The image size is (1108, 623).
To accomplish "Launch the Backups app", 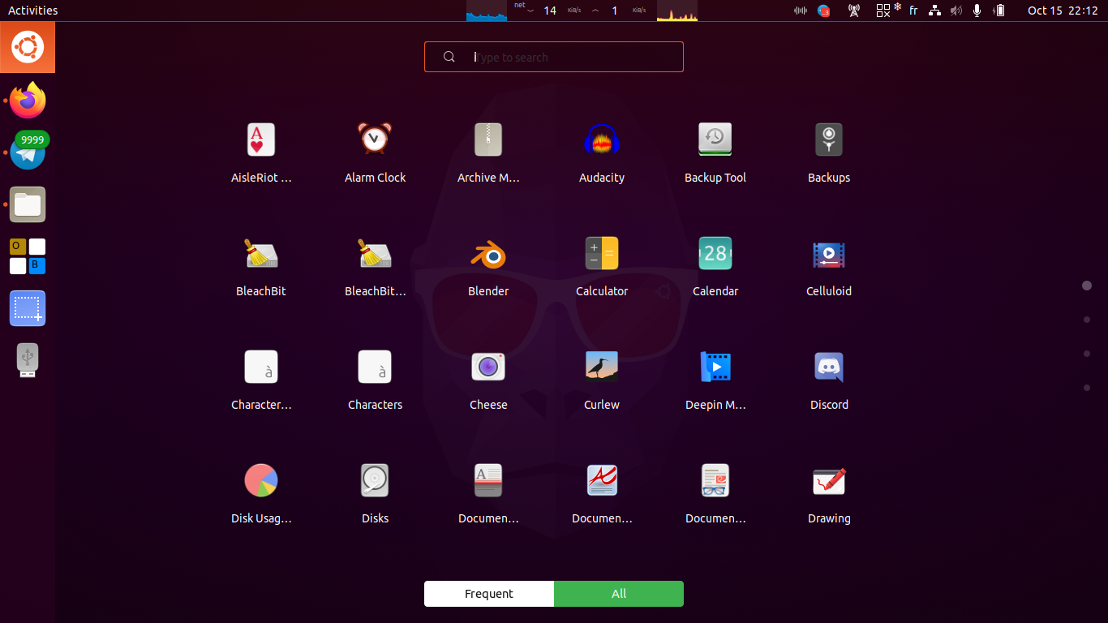I will [x=829, y=153].
